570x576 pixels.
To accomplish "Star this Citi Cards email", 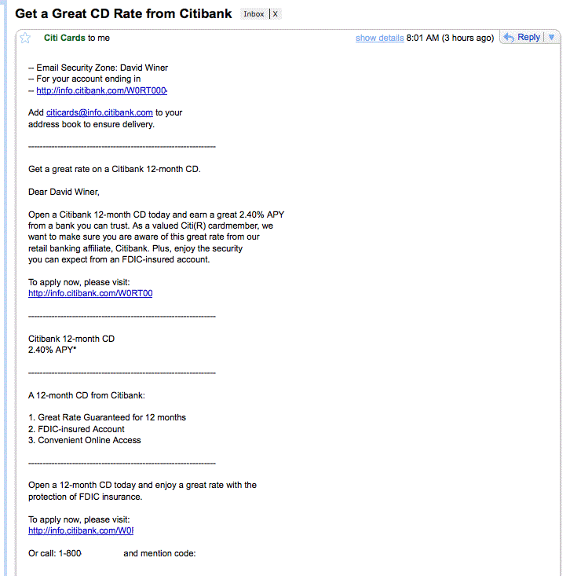I will (x=25, y=38).
